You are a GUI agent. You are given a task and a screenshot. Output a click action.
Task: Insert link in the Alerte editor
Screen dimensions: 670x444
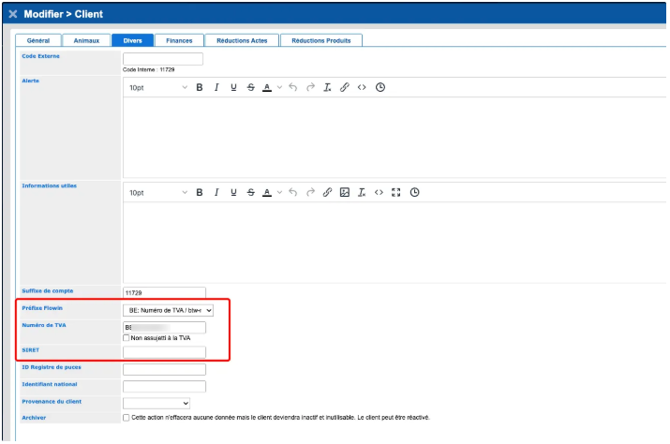coord(344,87)
